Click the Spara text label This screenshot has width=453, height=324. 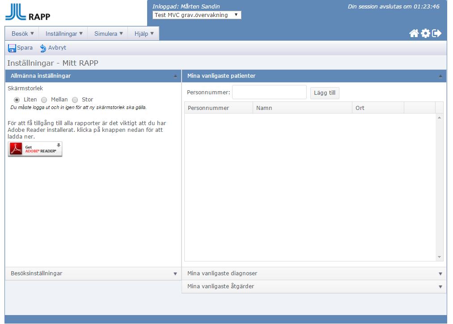click(25, 48)
